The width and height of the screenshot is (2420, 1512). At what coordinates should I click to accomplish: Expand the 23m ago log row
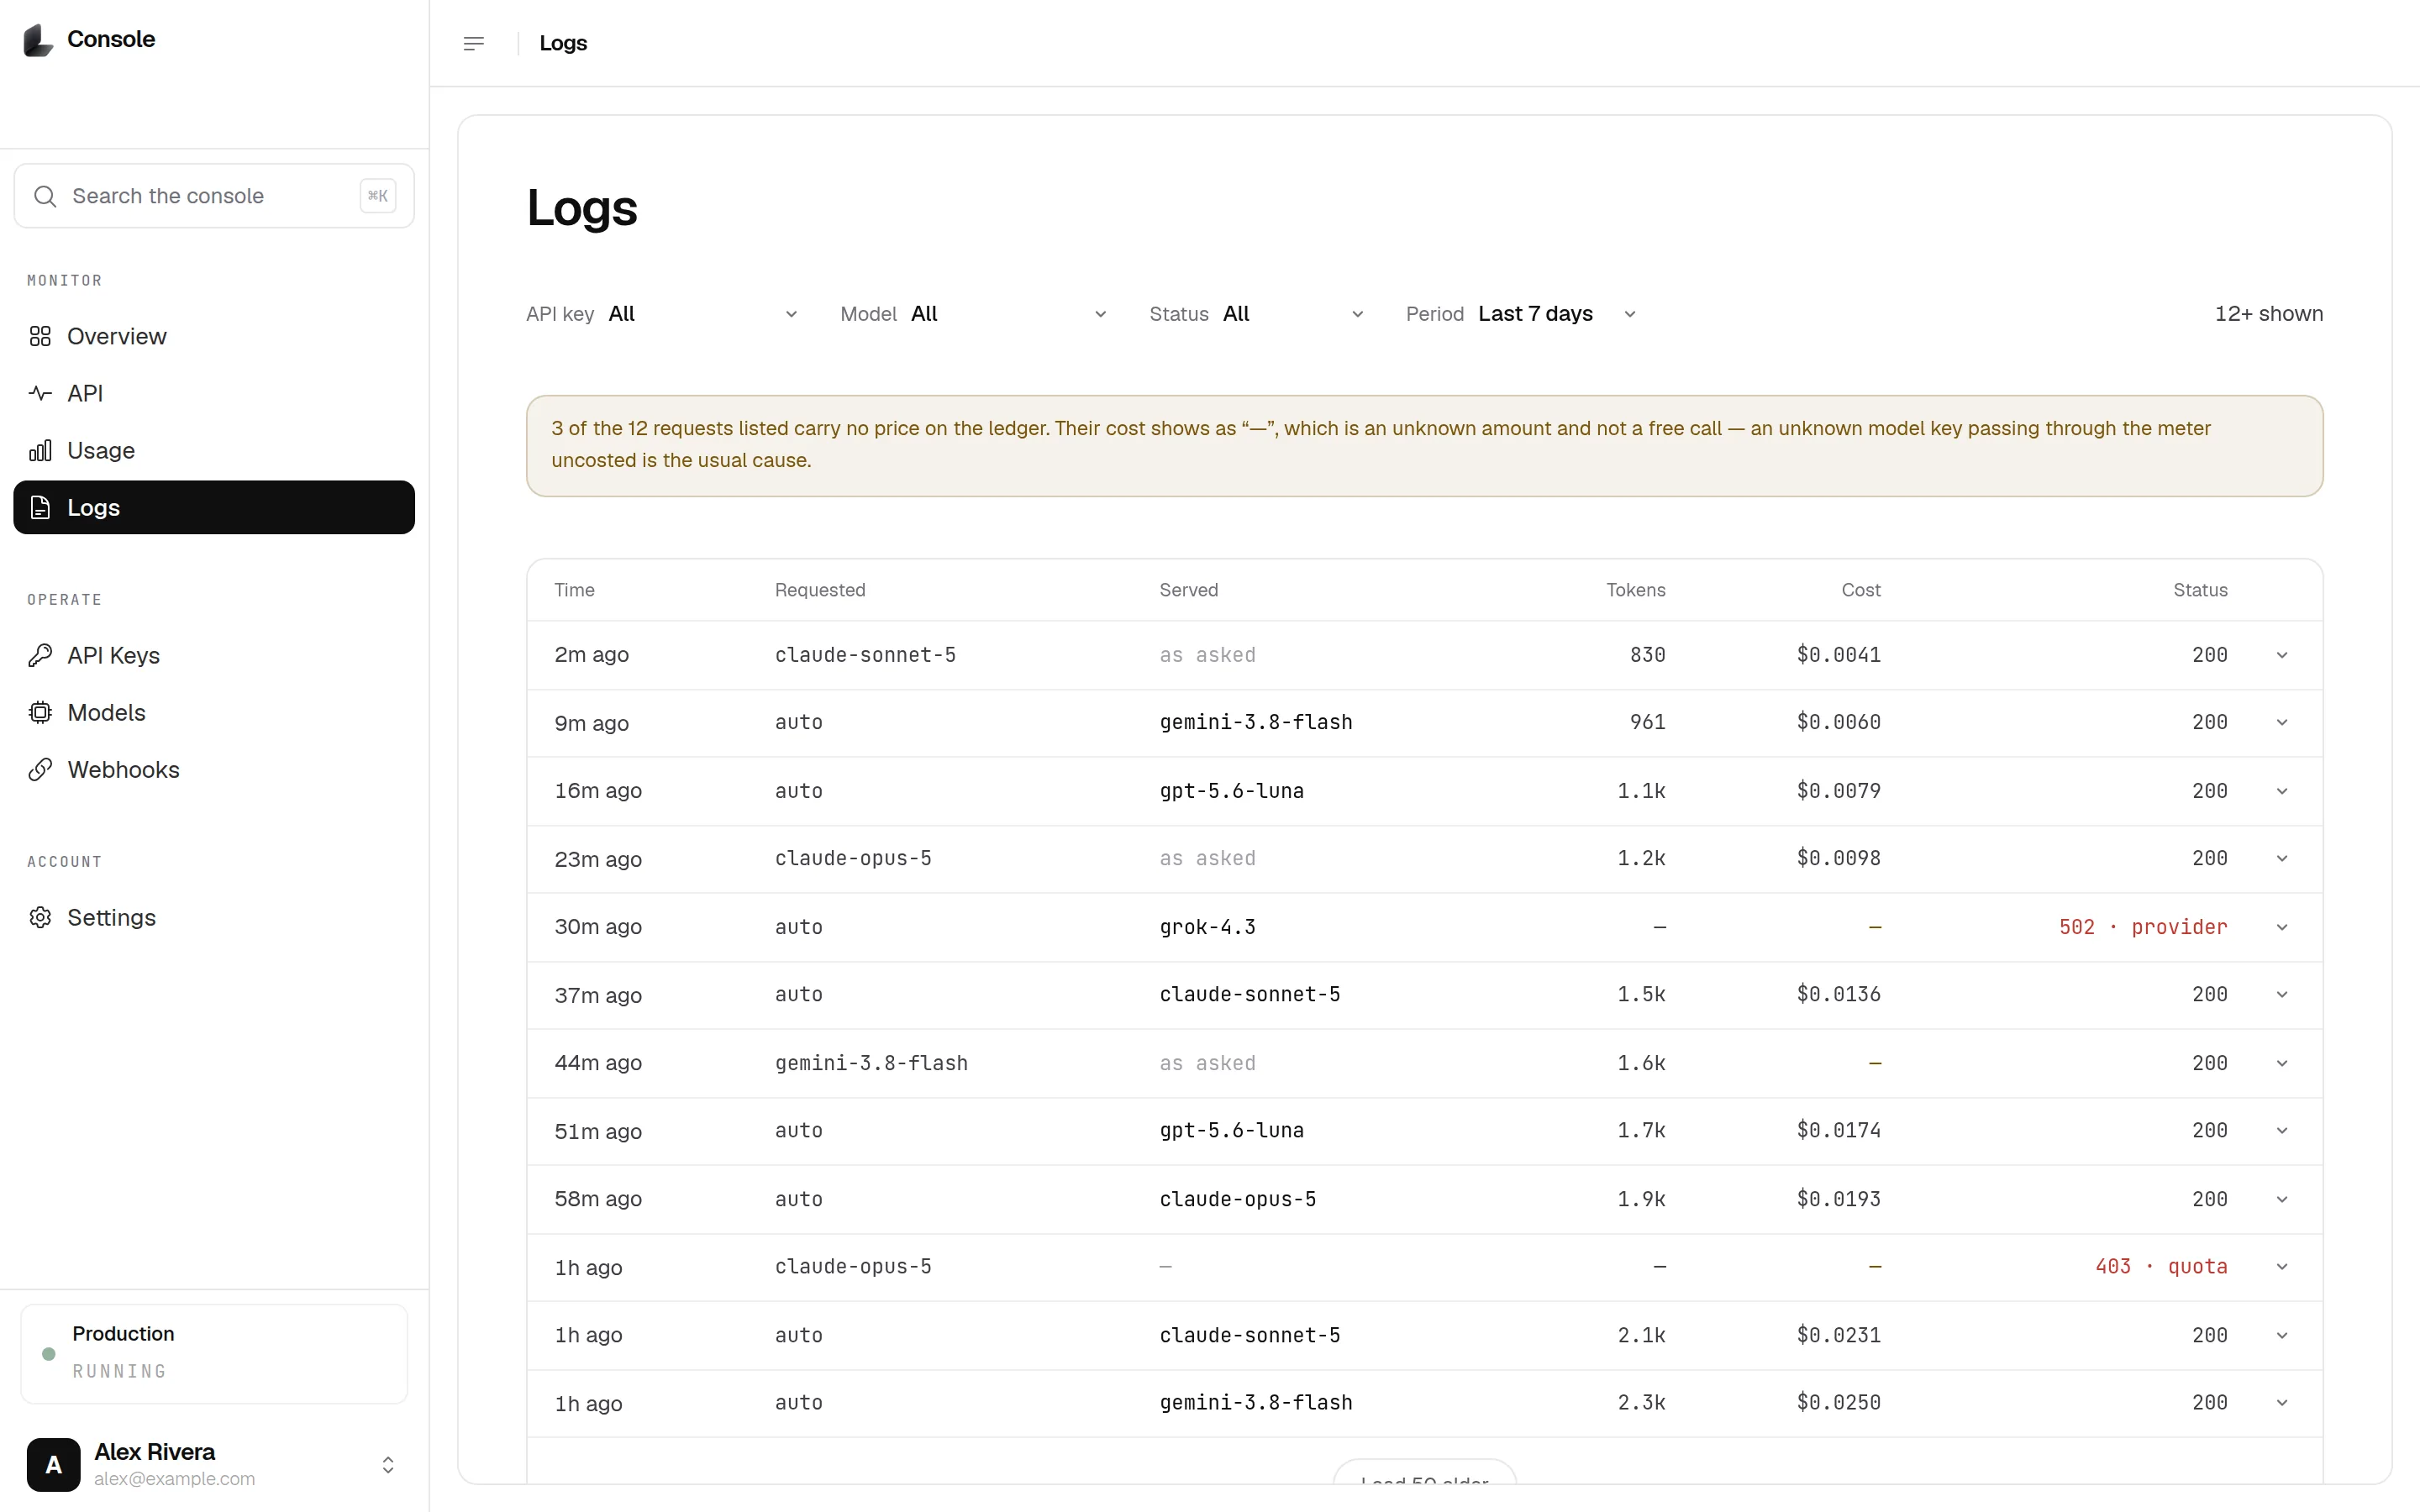[2282, 858]
